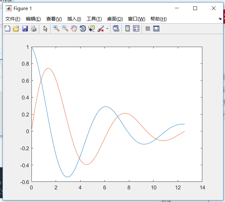Click the y-axis label -0.4
The height and width of the screenshot is (202, 225).
point(25,165)
